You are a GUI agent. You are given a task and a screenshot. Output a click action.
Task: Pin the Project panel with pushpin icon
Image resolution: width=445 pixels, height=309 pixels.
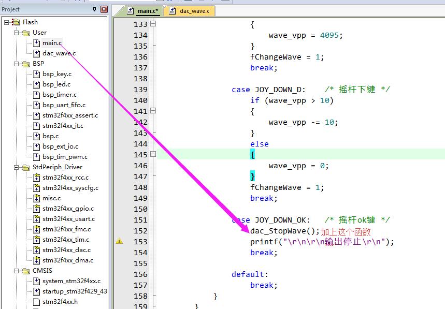coord(94,9)
